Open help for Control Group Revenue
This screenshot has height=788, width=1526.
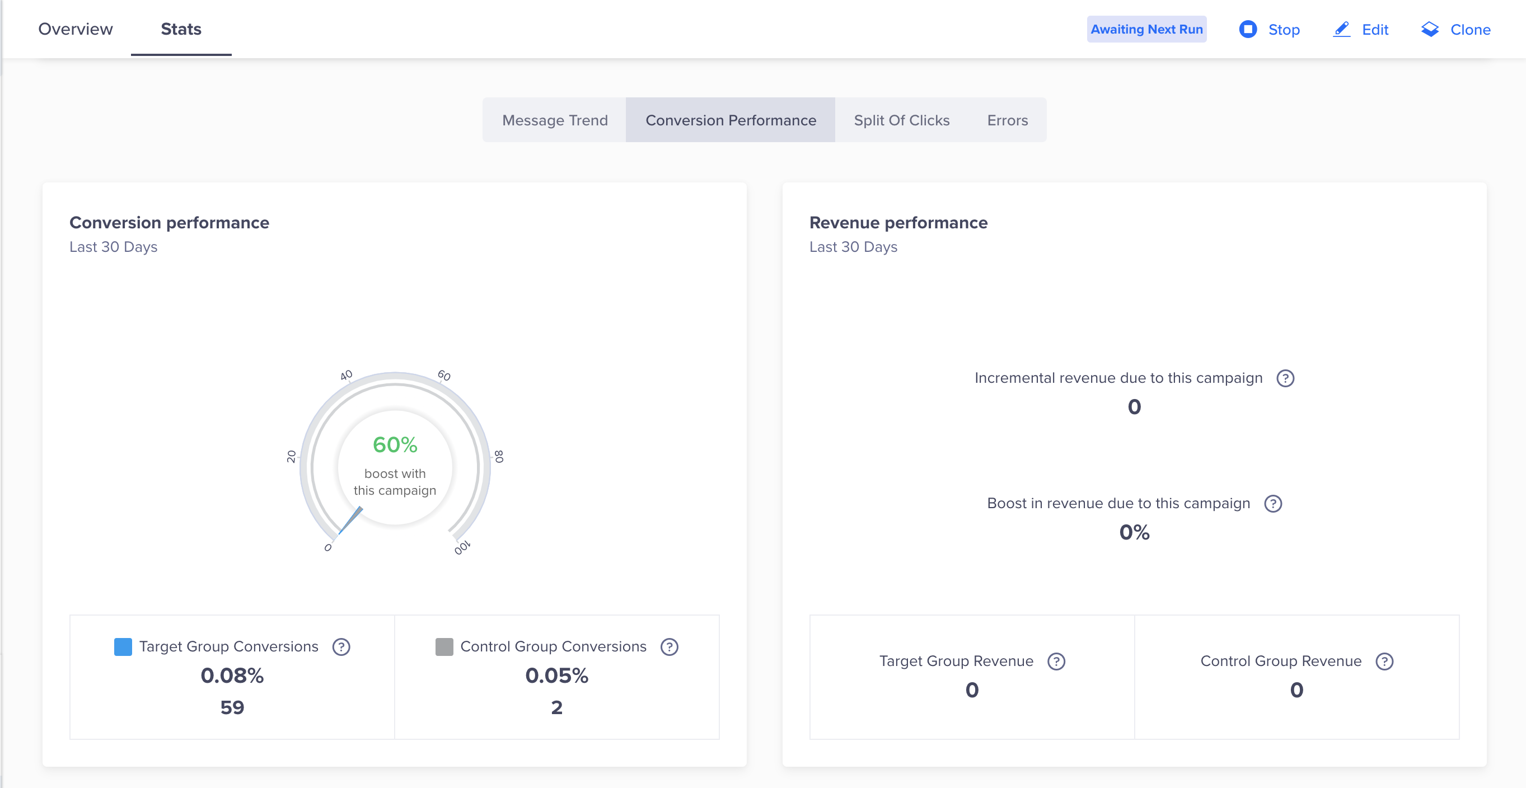coord(1384,662)
